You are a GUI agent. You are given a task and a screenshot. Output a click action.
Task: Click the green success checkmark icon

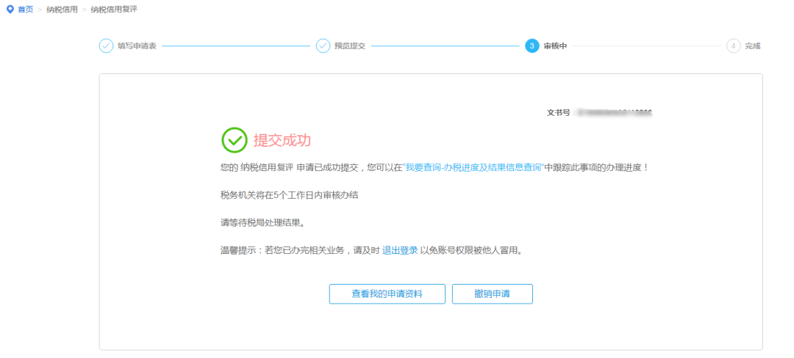pyautogui.click(x=234, y=139)
